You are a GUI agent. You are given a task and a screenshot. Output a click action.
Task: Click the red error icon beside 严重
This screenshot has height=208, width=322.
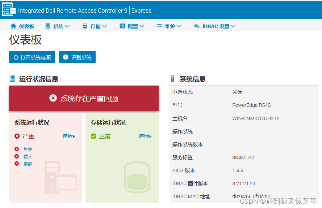tap(17, 136)
